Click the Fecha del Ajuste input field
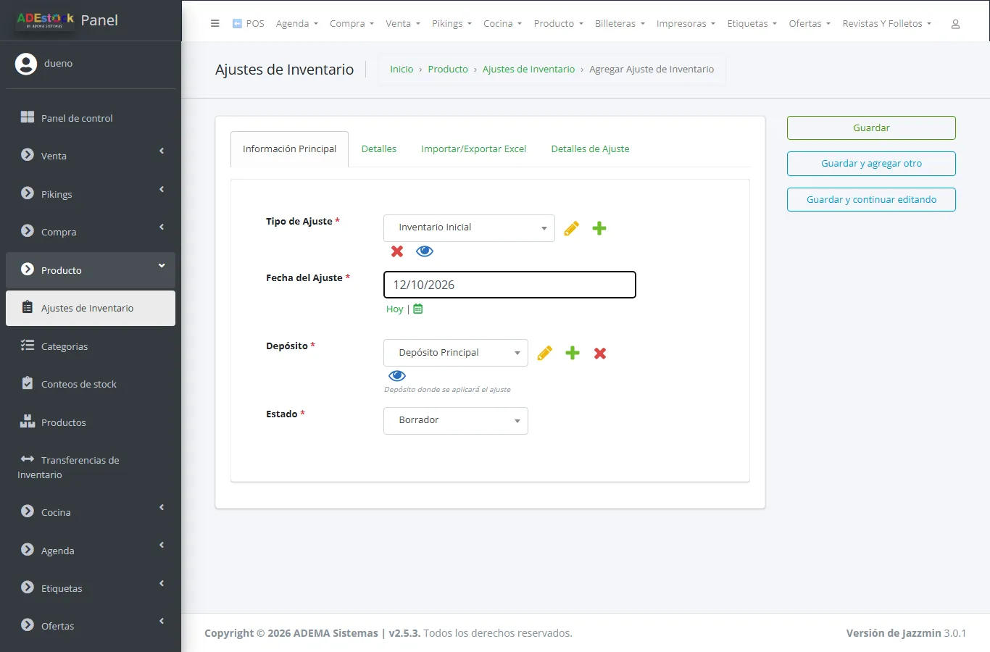The height and width of the screenshot is (652, 990). coord(509,285)
